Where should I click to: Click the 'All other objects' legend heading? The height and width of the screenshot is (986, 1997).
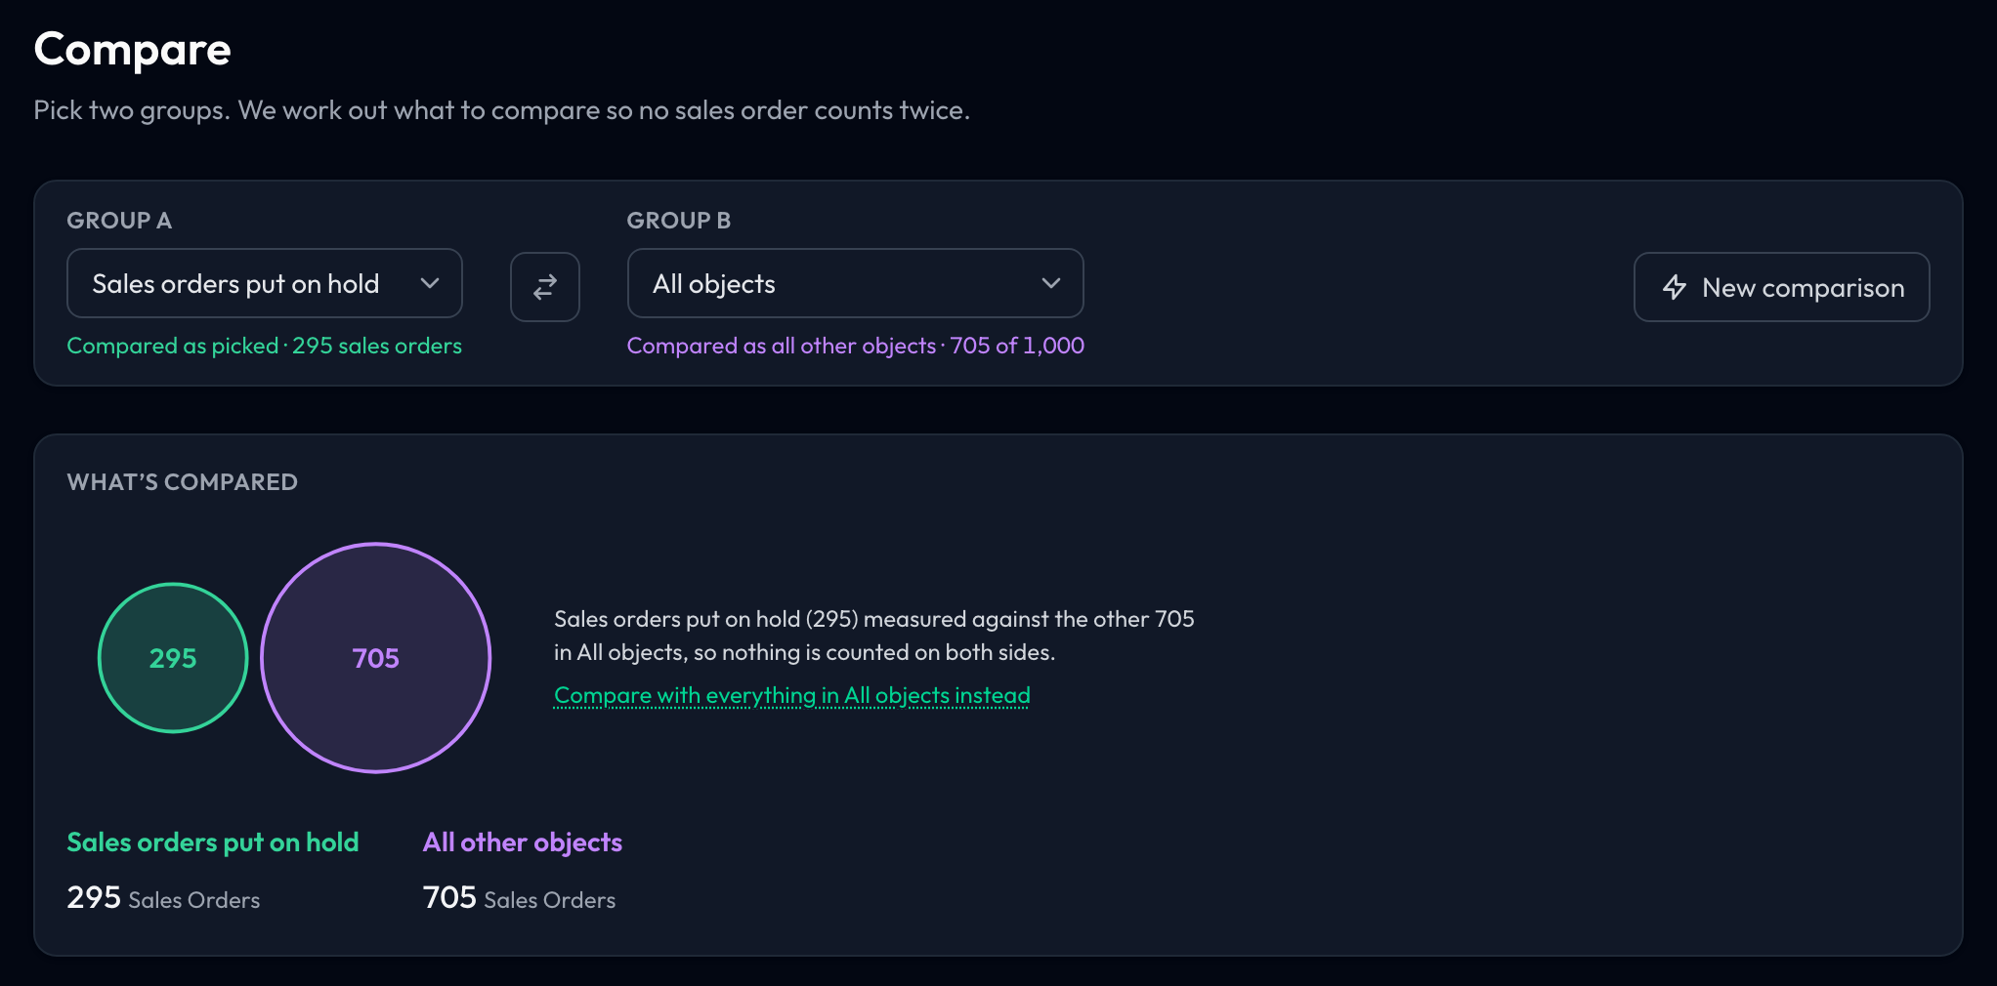click(x=523, y=842)
